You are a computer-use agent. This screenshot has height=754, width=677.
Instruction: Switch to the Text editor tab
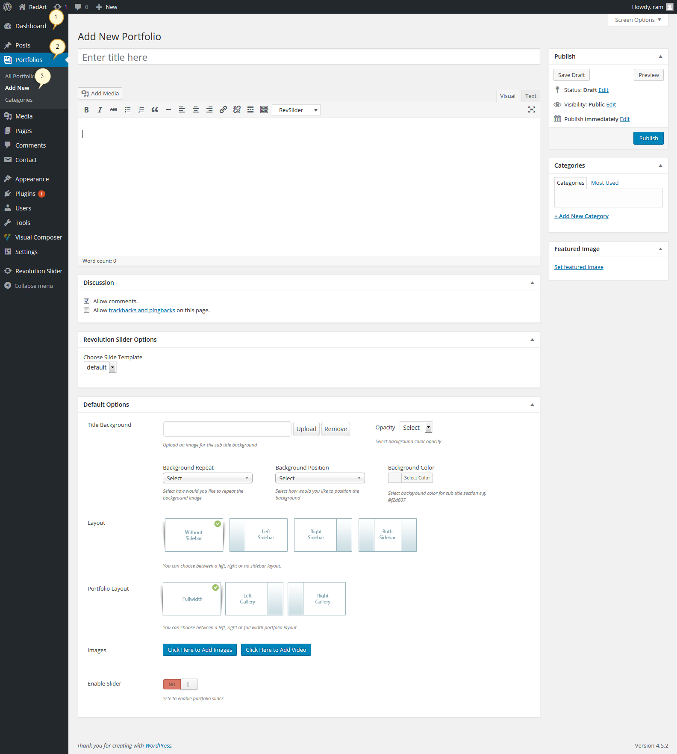coord(531,96)
